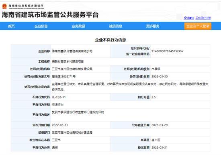The height and width of the screenshot is (155, 221).
Task: Select project name 梅联村美丽乡村建设项目
Action: pyautogui.click(x=68, y=61)
